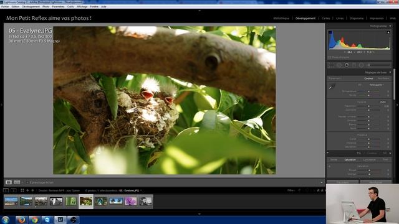Click the second window display icon
Screen dimensions: 399x224
pyautogui.click(x=14, y=190)
